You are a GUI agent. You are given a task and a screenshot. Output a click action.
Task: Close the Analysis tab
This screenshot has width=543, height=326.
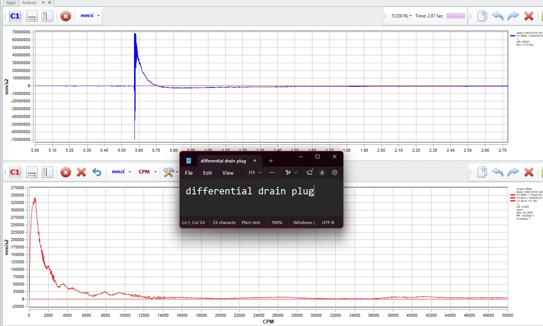[49, 3]
